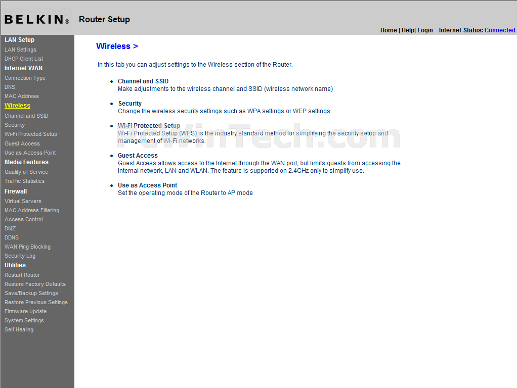This screenshot has width=517, height=388.
Task: Open DHCP Client List in sidebar
Action: click(24, 59)
